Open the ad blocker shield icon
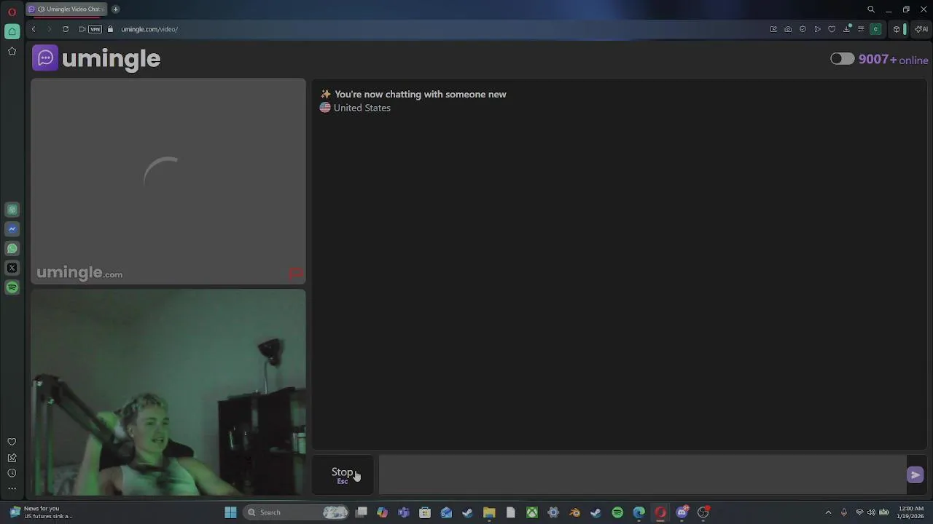This screenshot has height=524, width=933. coord(803,29)
